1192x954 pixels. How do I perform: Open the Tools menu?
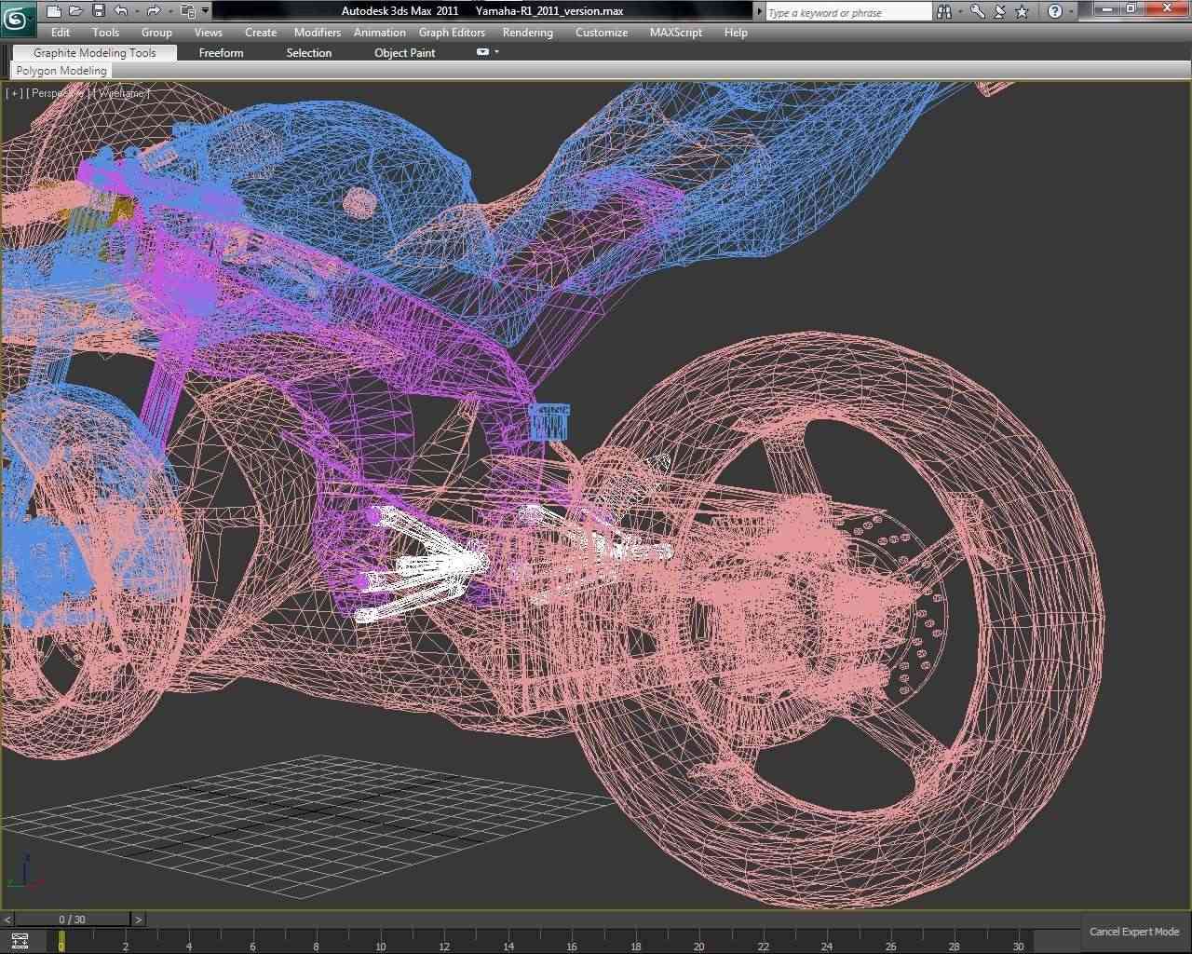[105, 32]
